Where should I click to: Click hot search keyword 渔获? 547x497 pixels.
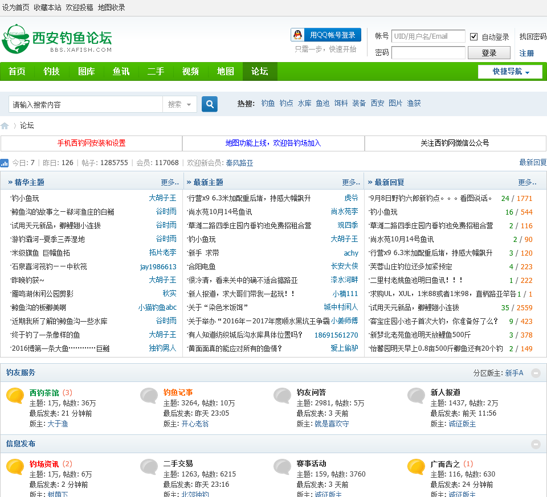click(414, 103)
